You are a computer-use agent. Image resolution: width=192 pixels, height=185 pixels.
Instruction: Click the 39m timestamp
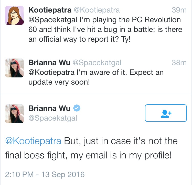tap(179, 10)
